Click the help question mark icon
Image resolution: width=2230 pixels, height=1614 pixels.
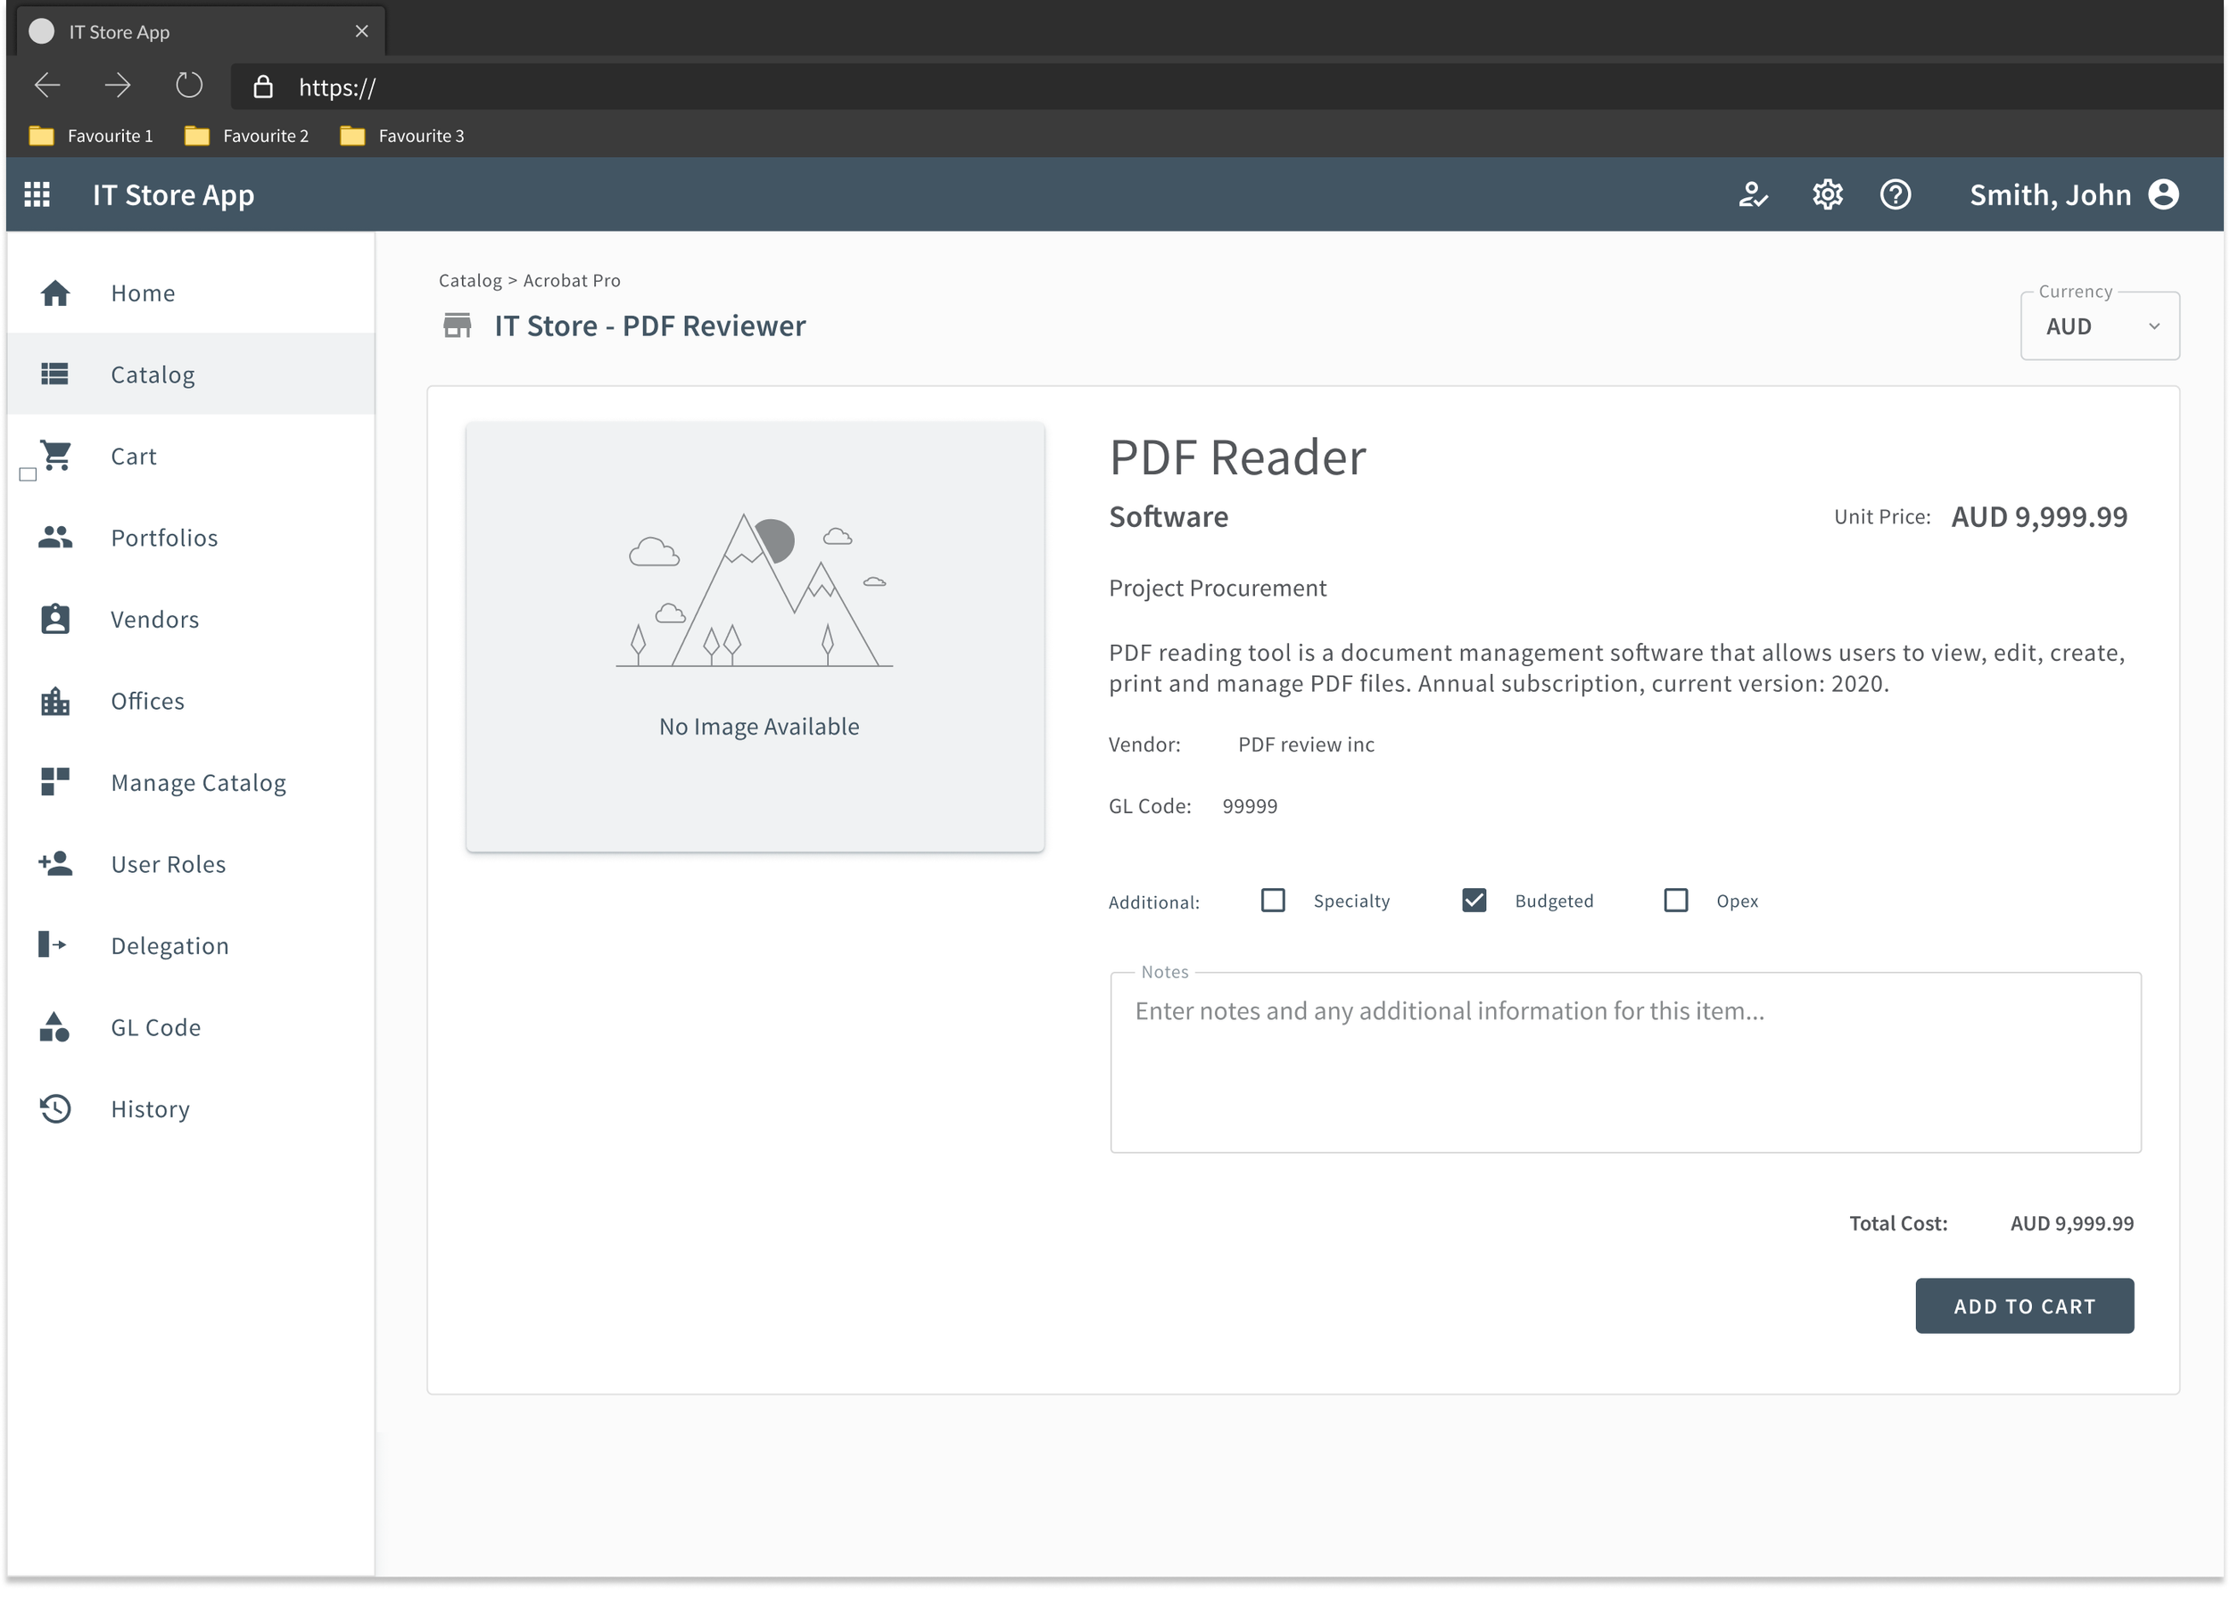[x=1895, y=194]
